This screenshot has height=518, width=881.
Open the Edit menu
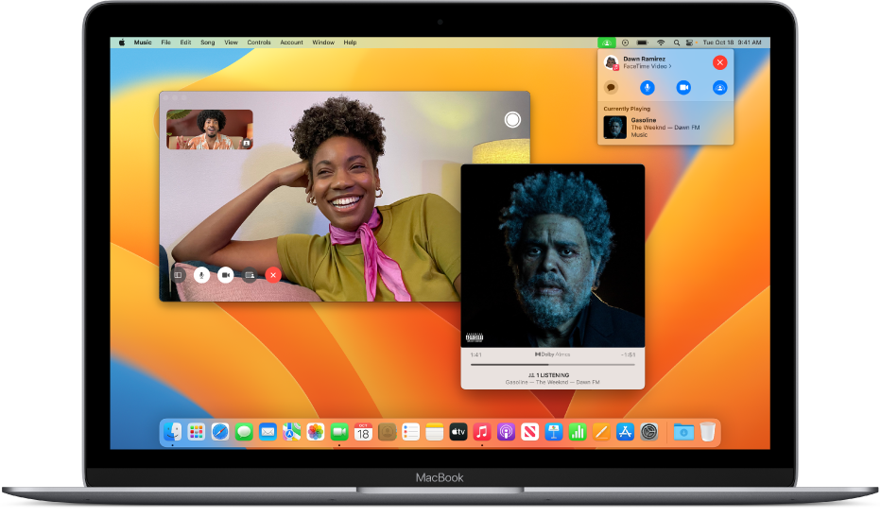(185, 43)
